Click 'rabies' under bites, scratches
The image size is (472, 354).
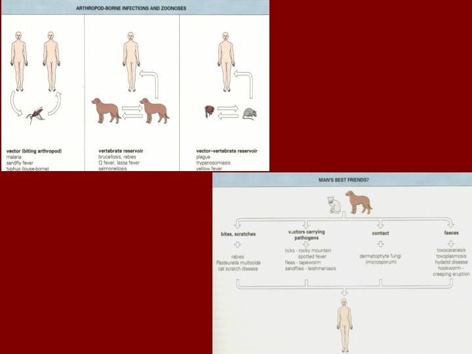pyautogui.click(x=237, y=257)
